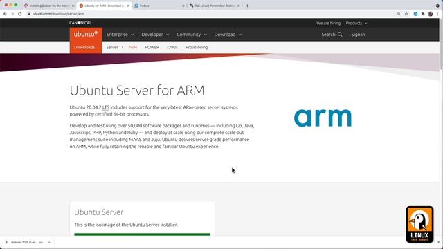Click the Canonical logo
443x249 pixels.
[x=80, y=23]
